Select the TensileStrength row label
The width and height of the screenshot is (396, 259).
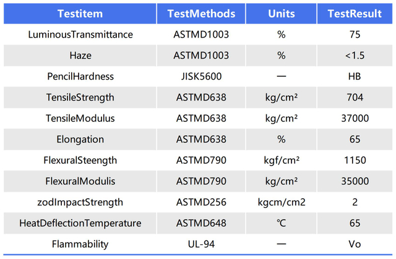(80, 98)
